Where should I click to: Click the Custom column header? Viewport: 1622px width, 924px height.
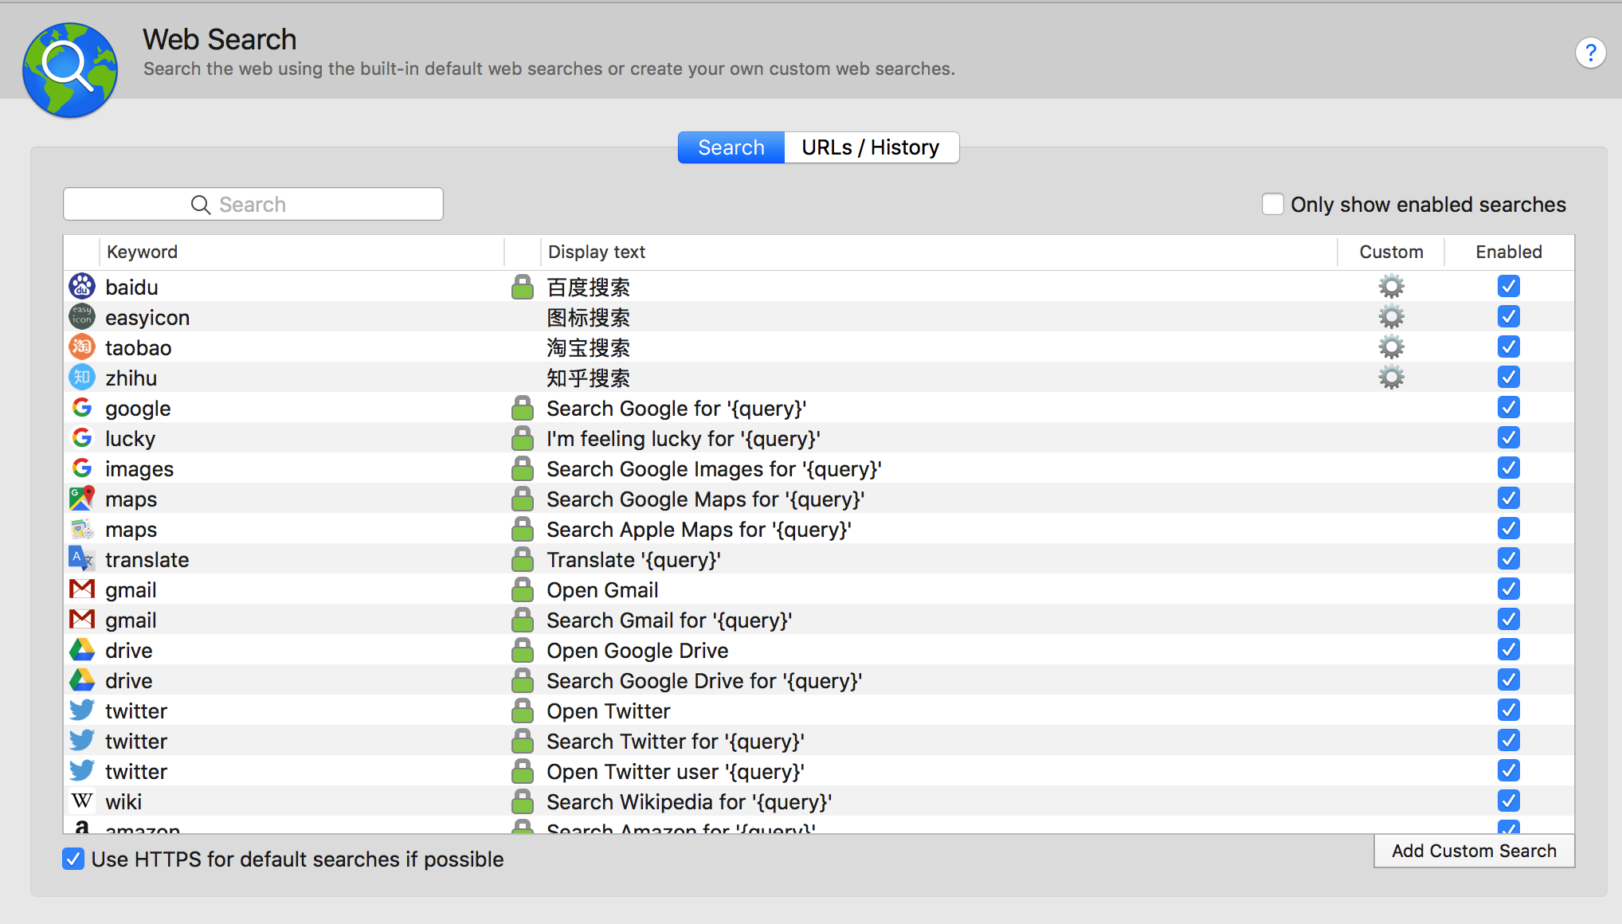pyautogui.click(x=1391, y=252)
